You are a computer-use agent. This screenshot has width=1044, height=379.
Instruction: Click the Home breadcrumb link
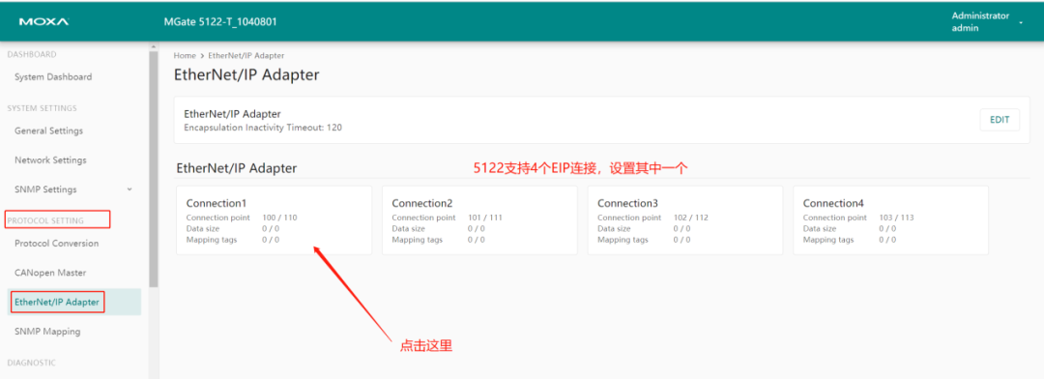click(x=185, y=56)
